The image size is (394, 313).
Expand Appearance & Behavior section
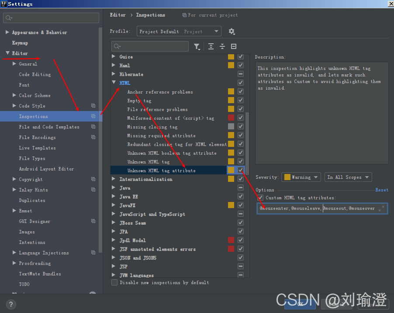[x=7, y=32]
